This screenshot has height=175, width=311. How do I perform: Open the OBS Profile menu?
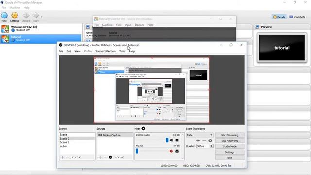(87, 51)
